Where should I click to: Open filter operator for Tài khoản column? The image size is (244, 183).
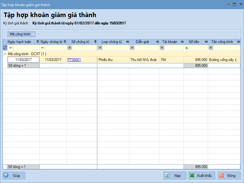pyautogui.click(x=162, y=48)
